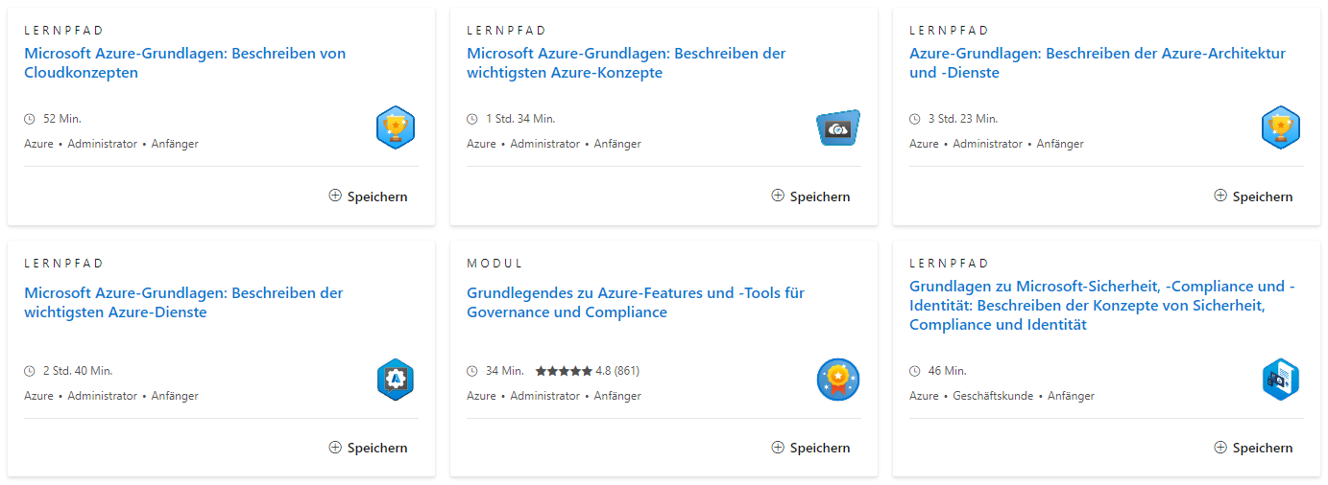This screenshot has height=485, width=1328.
Task: Click clock icon next to 3 Std. 23 Min.
Action: pyautogui.click(x=915, y=119)
